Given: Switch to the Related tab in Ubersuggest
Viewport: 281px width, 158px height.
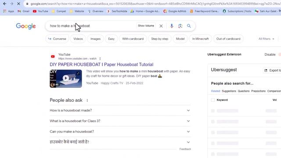Looking at the screenshot, I should [216, 91].
